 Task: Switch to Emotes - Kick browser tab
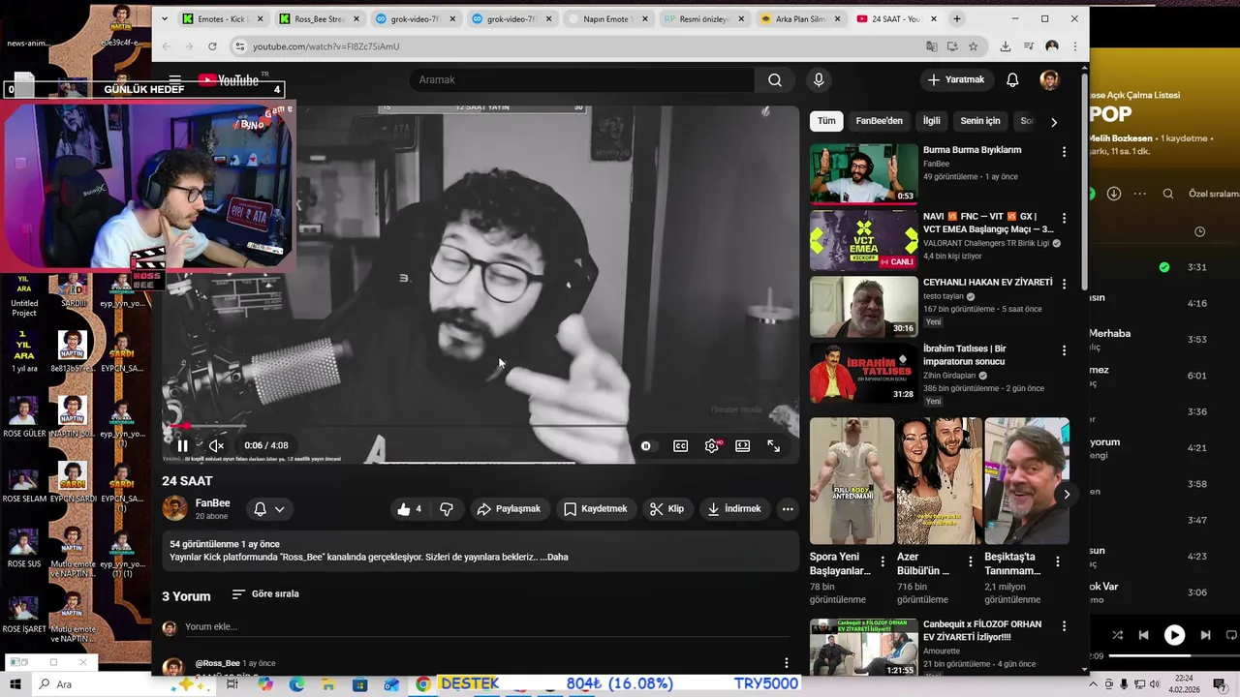click(x=222, y=19)
